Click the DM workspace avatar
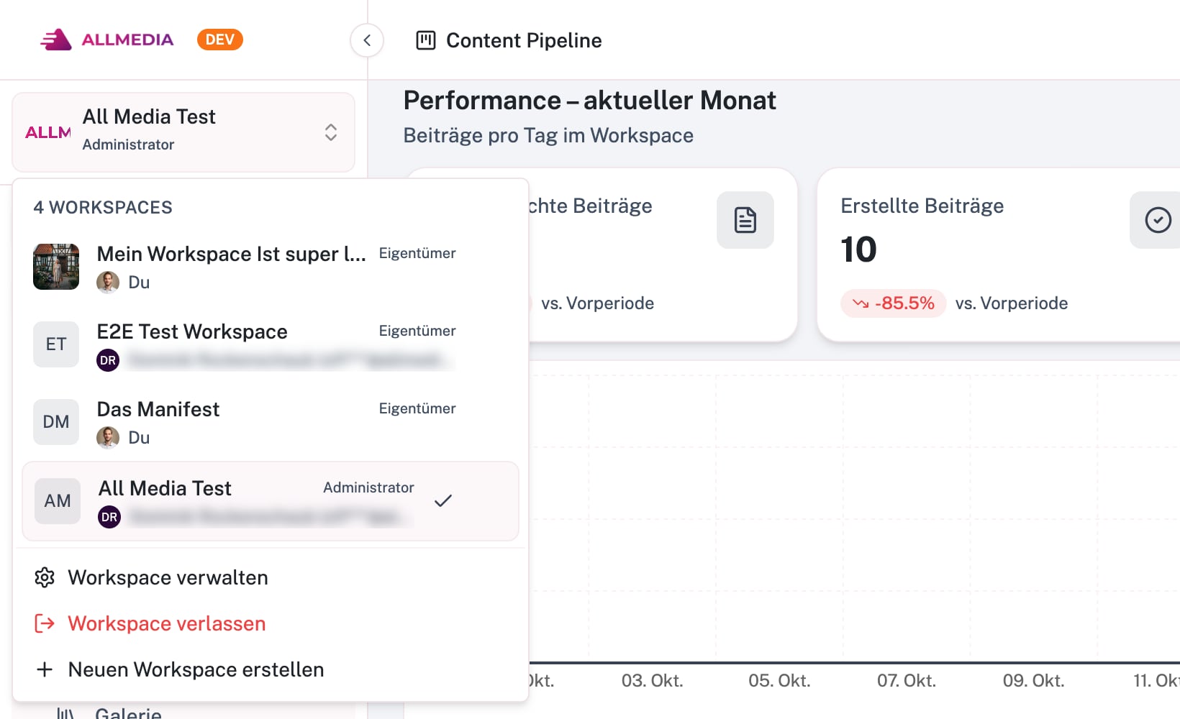Screen dimensions: 1180x719 (x=56, y=422)
